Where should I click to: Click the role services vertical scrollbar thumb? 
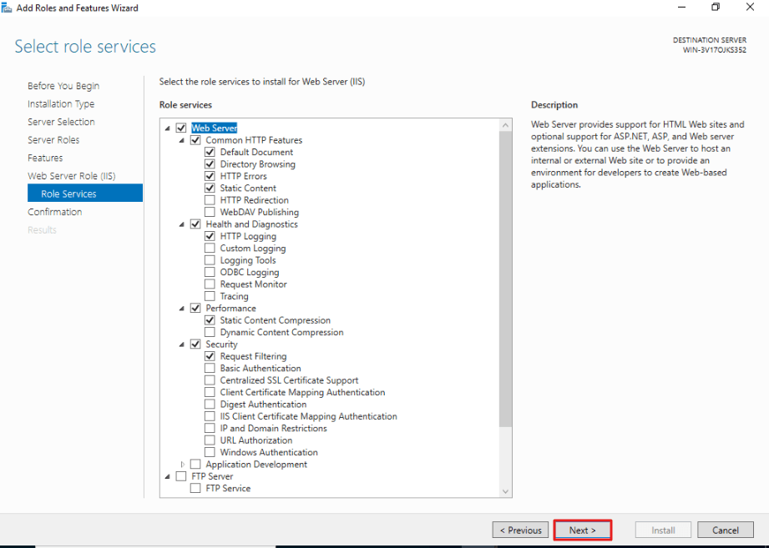coord(506,279)
